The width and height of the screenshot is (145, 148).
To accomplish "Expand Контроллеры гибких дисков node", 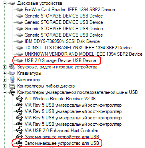I will click(x=5, y=86).
